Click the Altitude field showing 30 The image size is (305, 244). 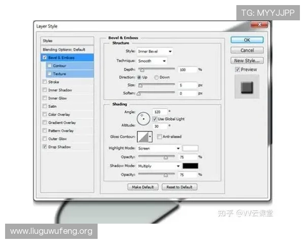[x=160, y=126]
